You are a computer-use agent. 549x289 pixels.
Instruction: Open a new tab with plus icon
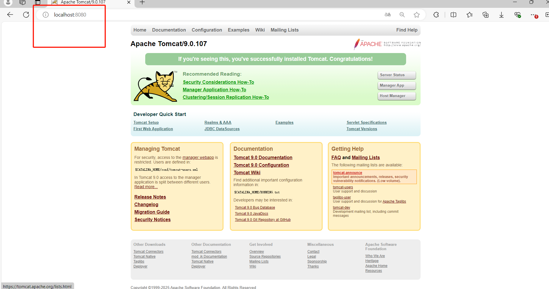click(x=142, y=2)
